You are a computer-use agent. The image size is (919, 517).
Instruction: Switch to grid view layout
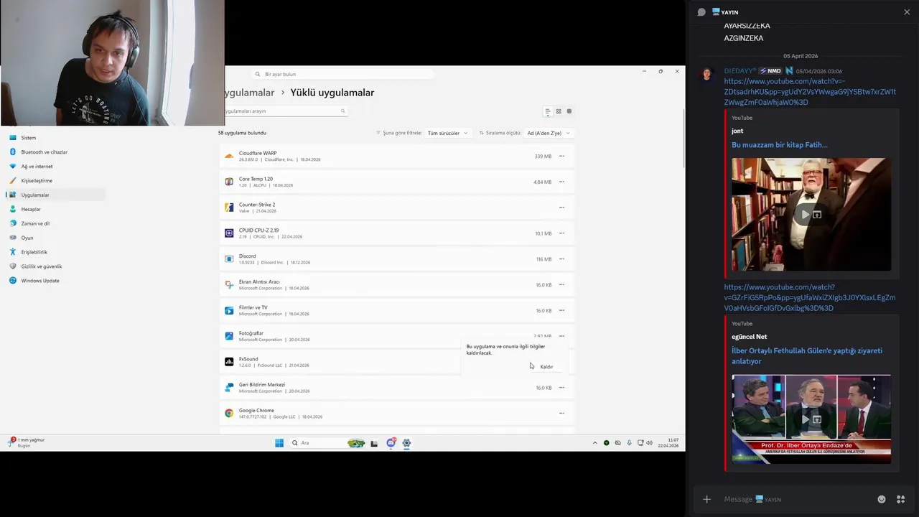[x=559, y=111]
